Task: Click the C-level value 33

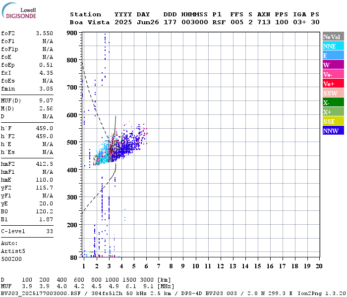Action: pos(50,231)
